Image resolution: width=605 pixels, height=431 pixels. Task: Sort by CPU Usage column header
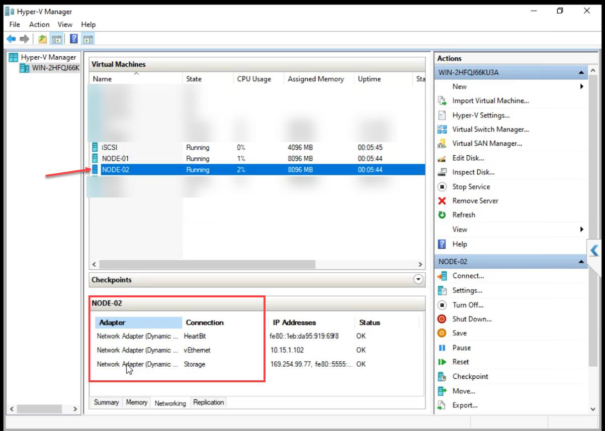point(258,79)
